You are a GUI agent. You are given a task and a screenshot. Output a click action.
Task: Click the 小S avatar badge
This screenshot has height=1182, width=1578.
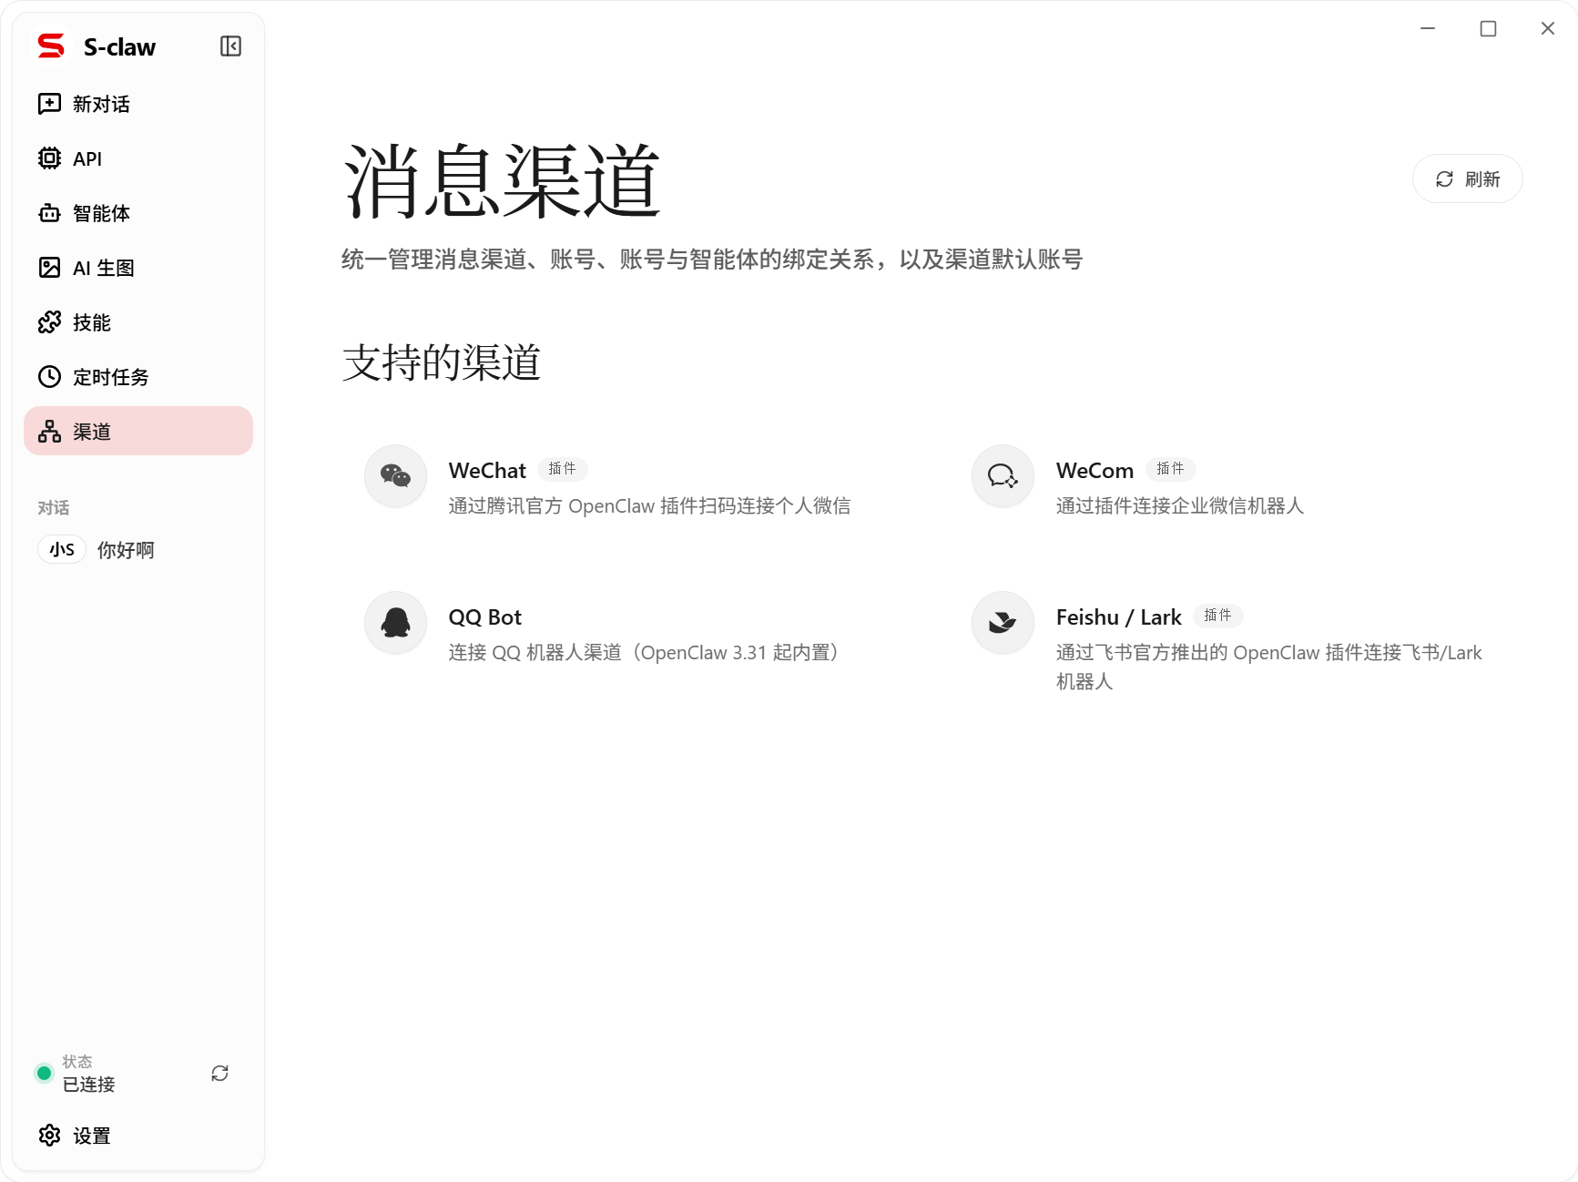pos(62,550)
